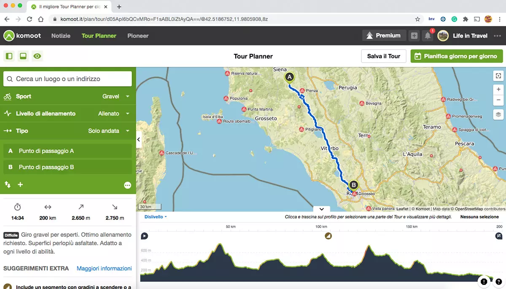Click the notifications bell icon

[428, 36]
